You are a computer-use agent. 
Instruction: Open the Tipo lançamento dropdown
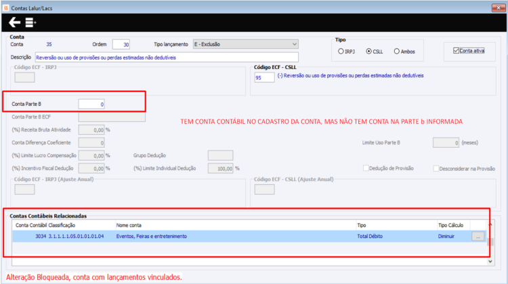[246, 44]
